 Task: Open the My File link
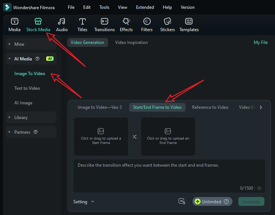(x=261, y=42)
